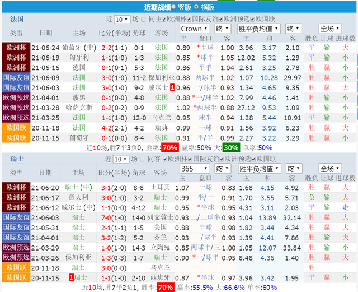The width and height of the screenshot is (358, 292).
Task: Click the 瑞士 team heading
Action: (x=17, y=159)
